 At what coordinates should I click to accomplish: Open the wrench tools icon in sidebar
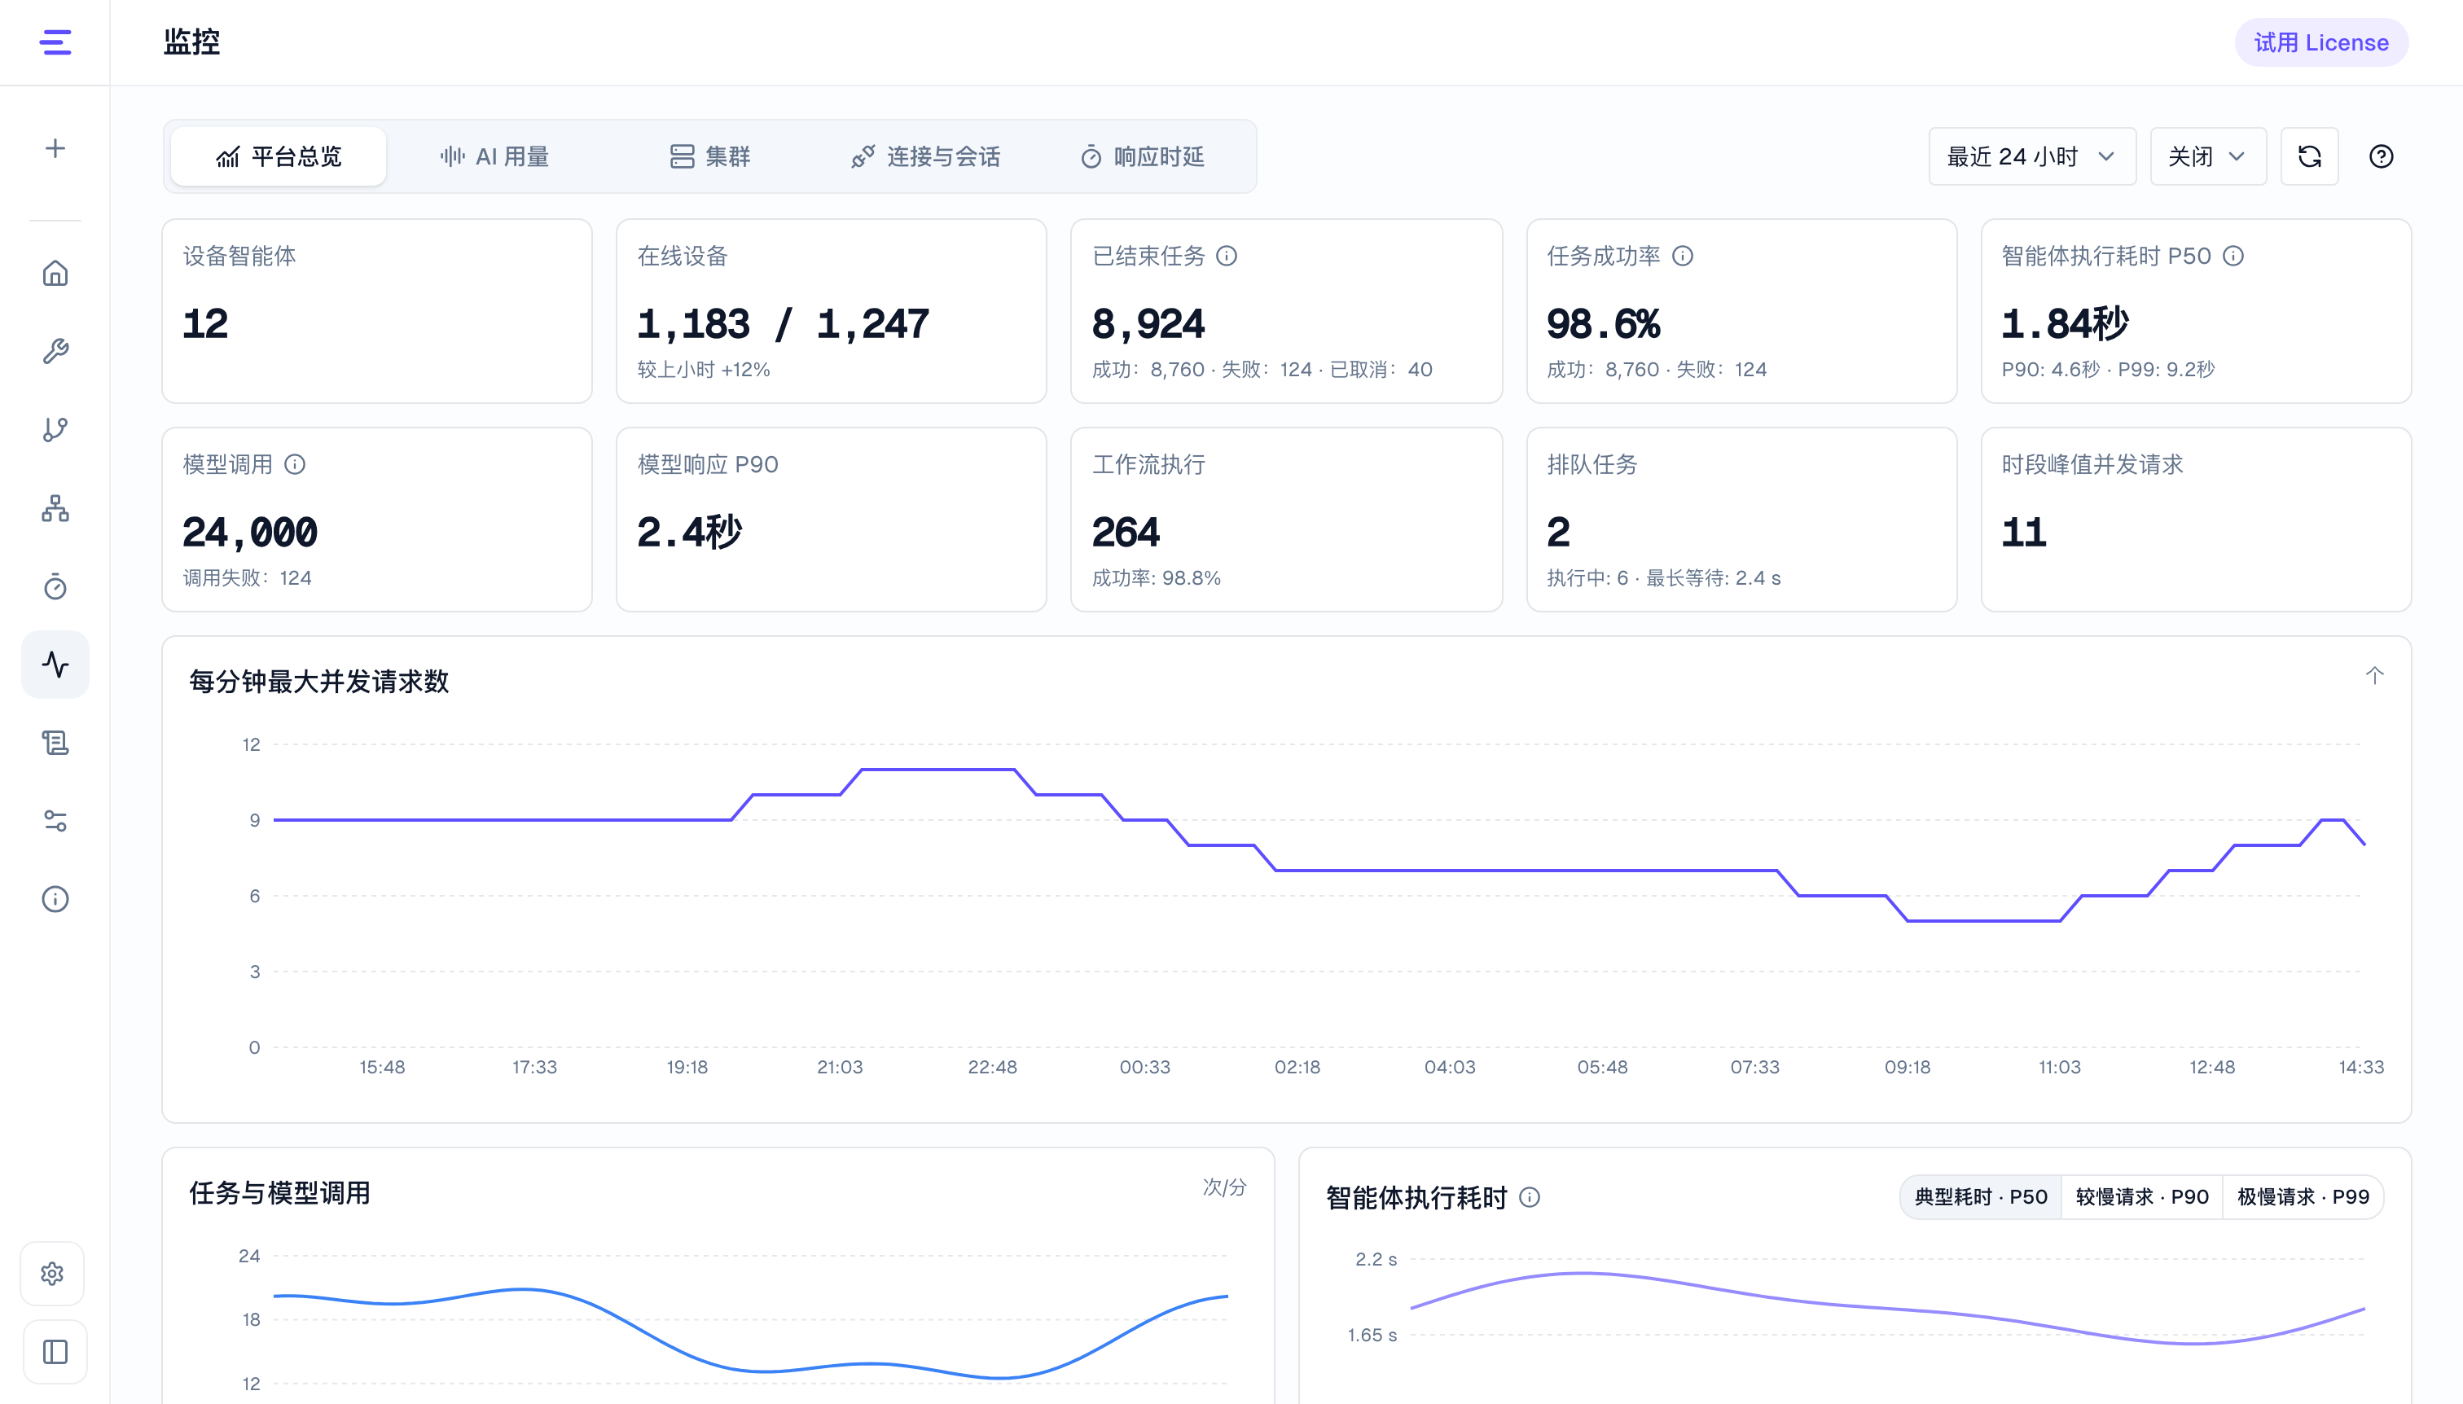pyautogui.click(x=55, y=352)
